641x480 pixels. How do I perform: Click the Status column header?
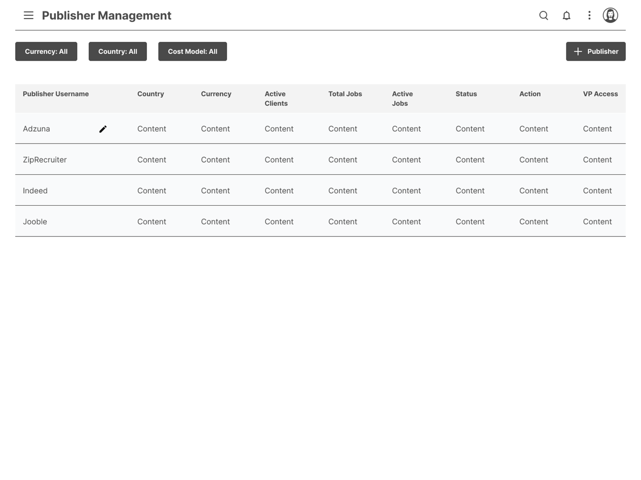[466, 94]
